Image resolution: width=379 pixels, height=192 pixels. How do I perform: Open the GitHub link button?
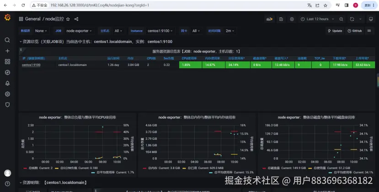coord(355,31)
